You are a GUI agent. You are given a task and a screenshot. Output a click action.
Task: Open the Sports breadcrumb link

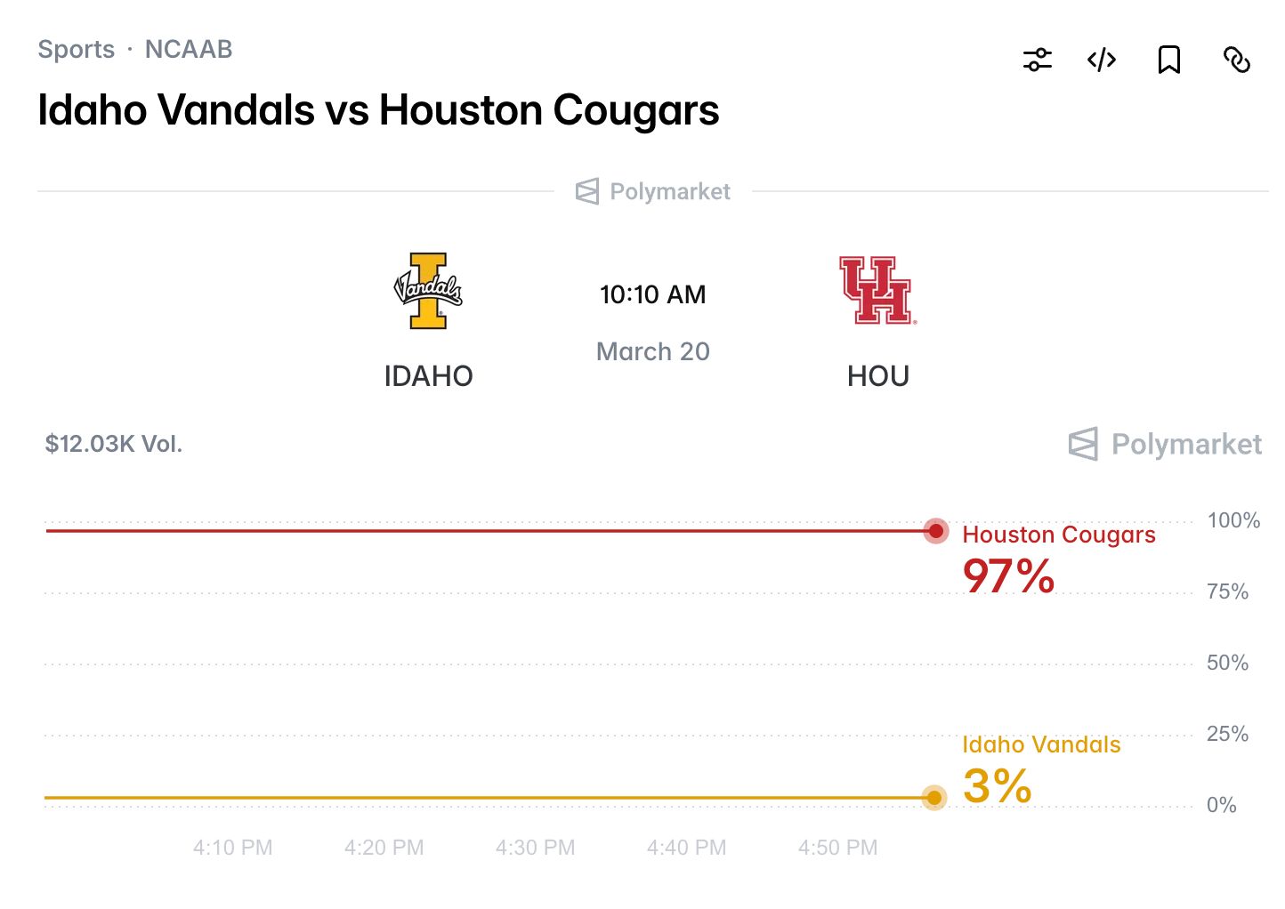77,49
